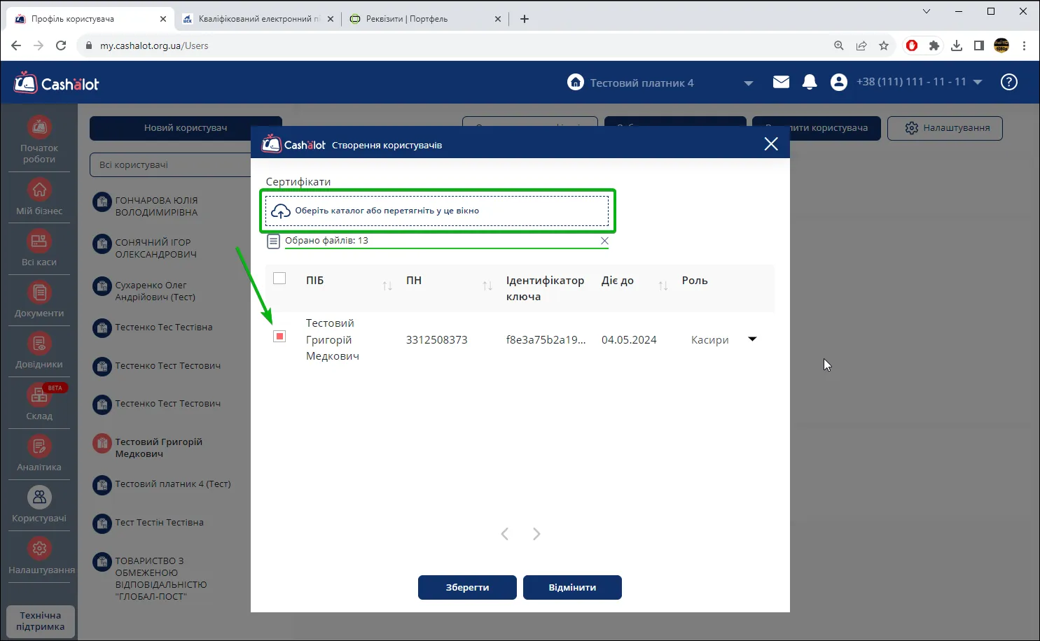Viewport: 1040px width, 641px height.
Task: Click the Відмінити button
Action: [x=572, y=588]
